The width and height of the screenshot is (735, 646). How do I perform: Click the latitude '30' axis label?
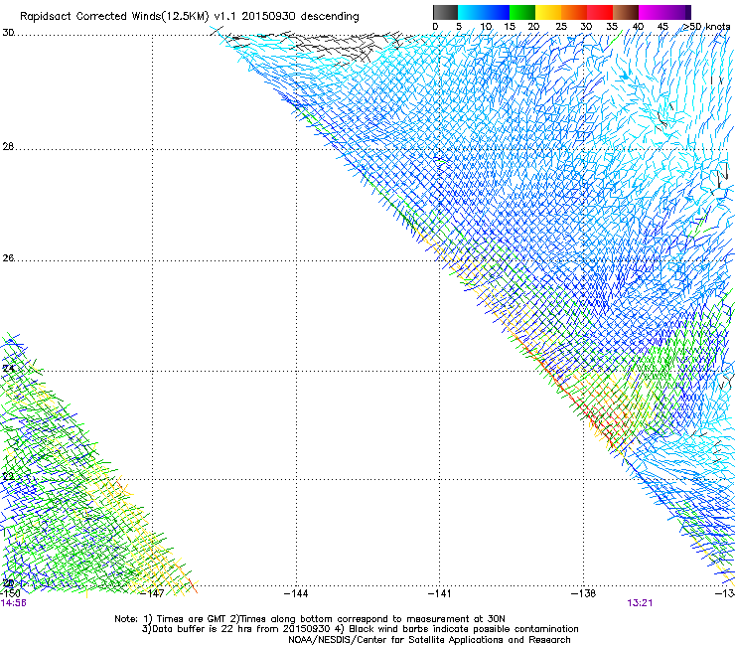click(x=8, y=33)
